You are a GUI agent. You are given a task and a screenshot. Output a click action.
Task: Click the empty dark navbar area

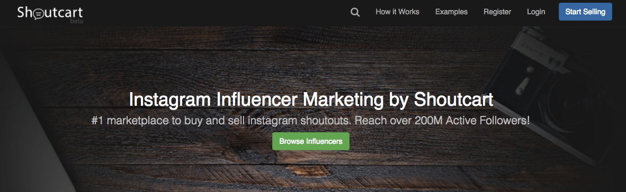pos(216,13)
